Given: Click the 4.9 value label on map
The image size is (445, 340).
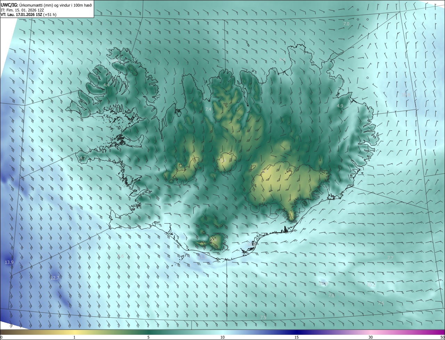Looking at the screenshot, I should tap(340, 106).
